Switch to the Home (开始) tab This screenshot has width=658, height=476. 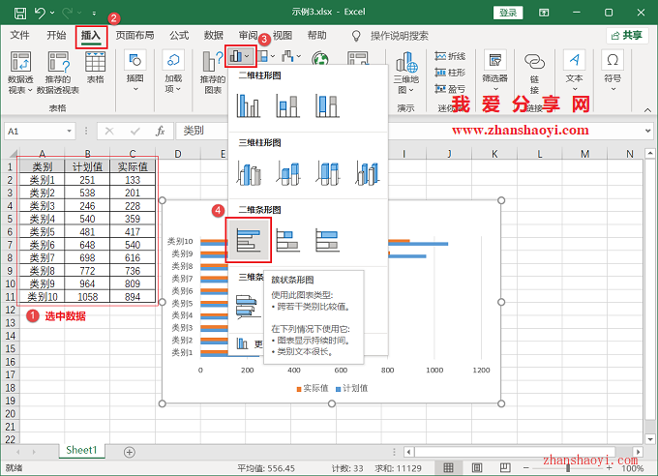coord(56,35)
